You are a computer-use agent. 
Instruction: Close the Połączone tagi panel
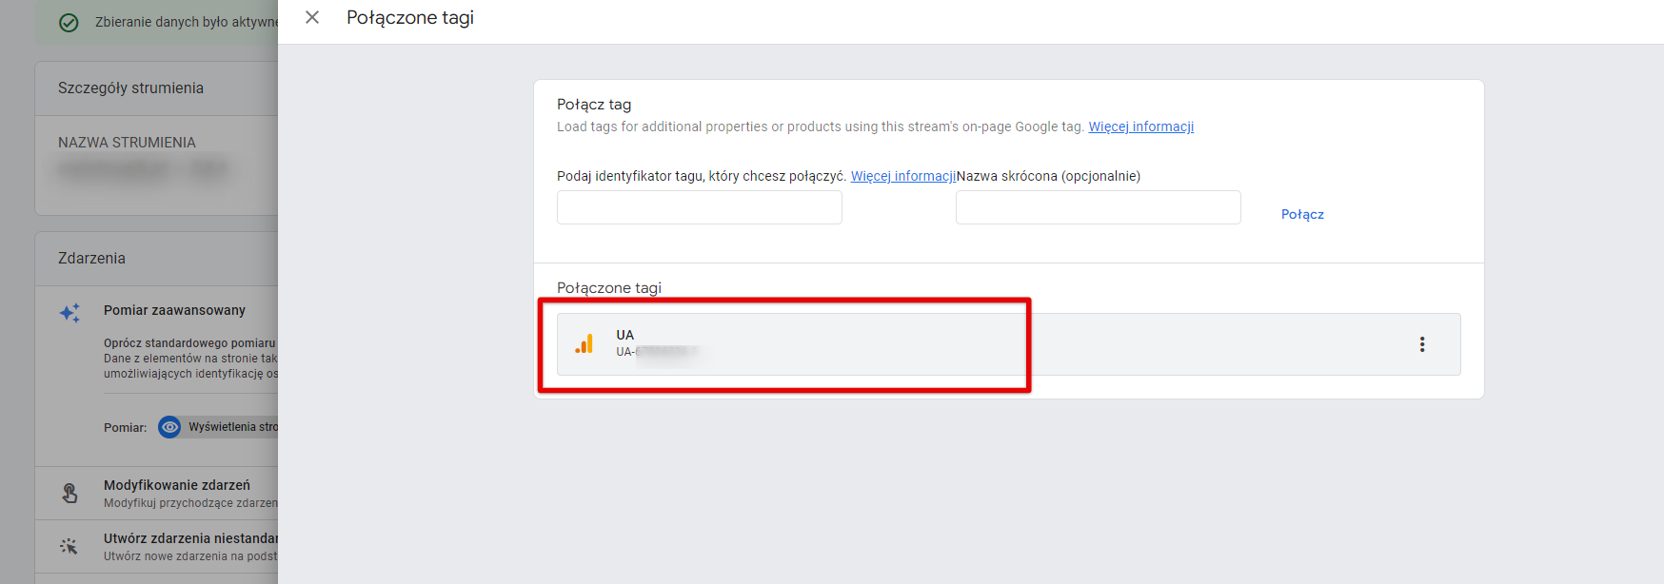[x=311, y=17]
